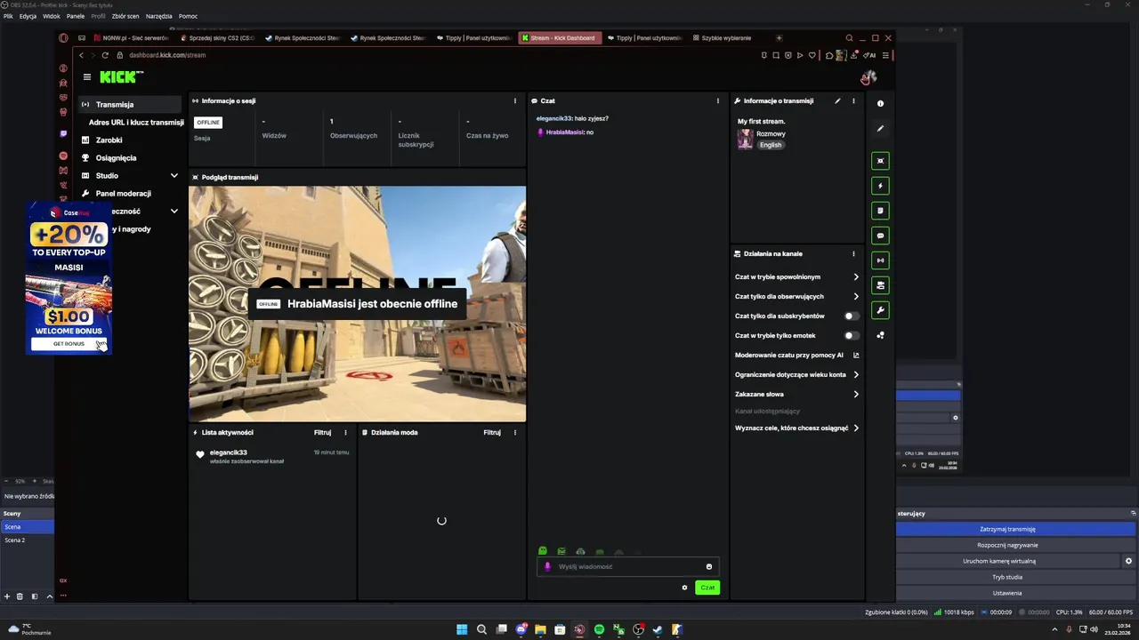Open Spotify from the taskbar

point(599,629)
